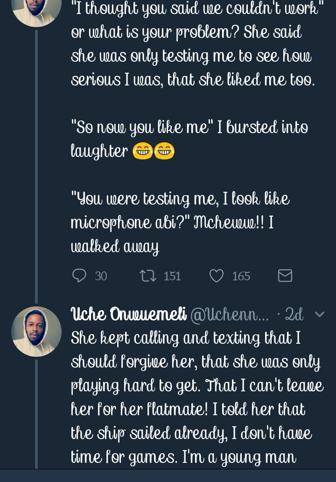The height and width of the screenshot is (482, 336).
Task: Reply to the tweet with 30 replies
Action: click(79, 276)
